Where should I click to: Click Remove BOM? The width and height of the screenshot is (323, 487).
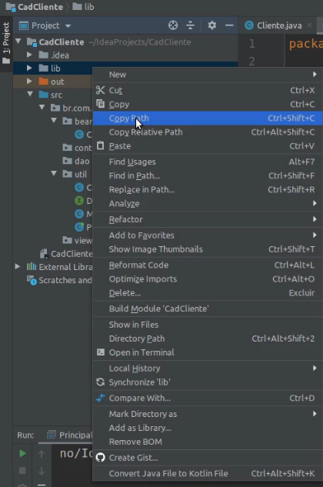tap(208, 442)
